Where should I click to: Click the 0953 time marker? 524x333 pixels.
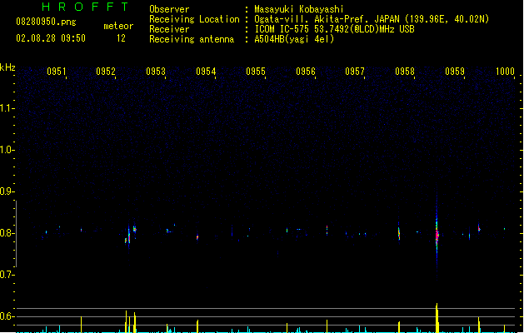tap(156, 72)
